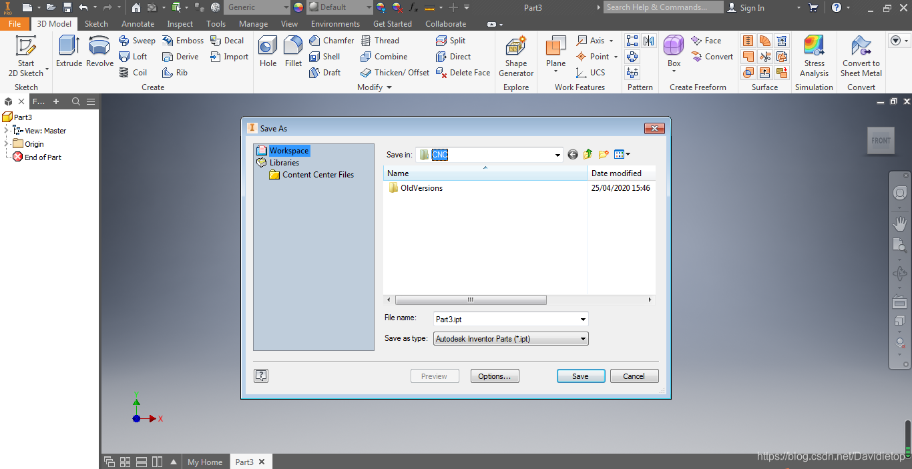Select Thicken/ Offset tool
The height and width of the screenshot is (469, 912).
pyautogui.click(x=395, y=73)
